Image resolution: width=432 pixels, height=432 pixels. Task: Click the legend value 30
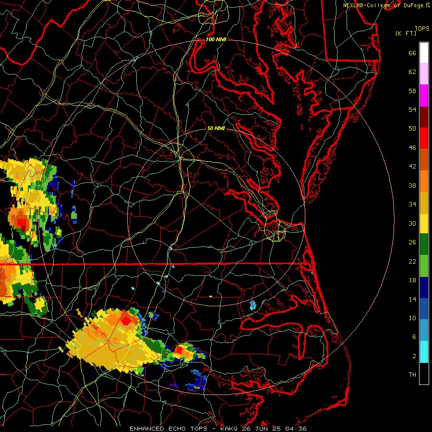click(412, 223)
